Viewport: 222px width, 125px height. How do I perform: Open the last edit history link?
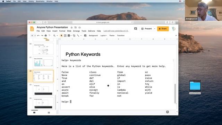tap(116, 31)
